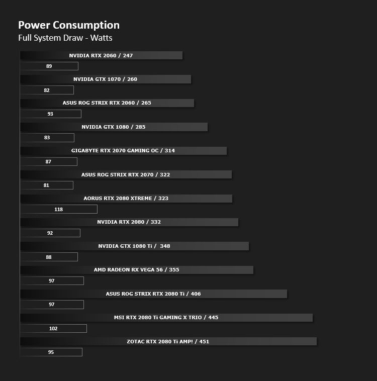
Task: Click the NVIDIA RTX 2060 / 247 bar
Action: pos(101,55)
